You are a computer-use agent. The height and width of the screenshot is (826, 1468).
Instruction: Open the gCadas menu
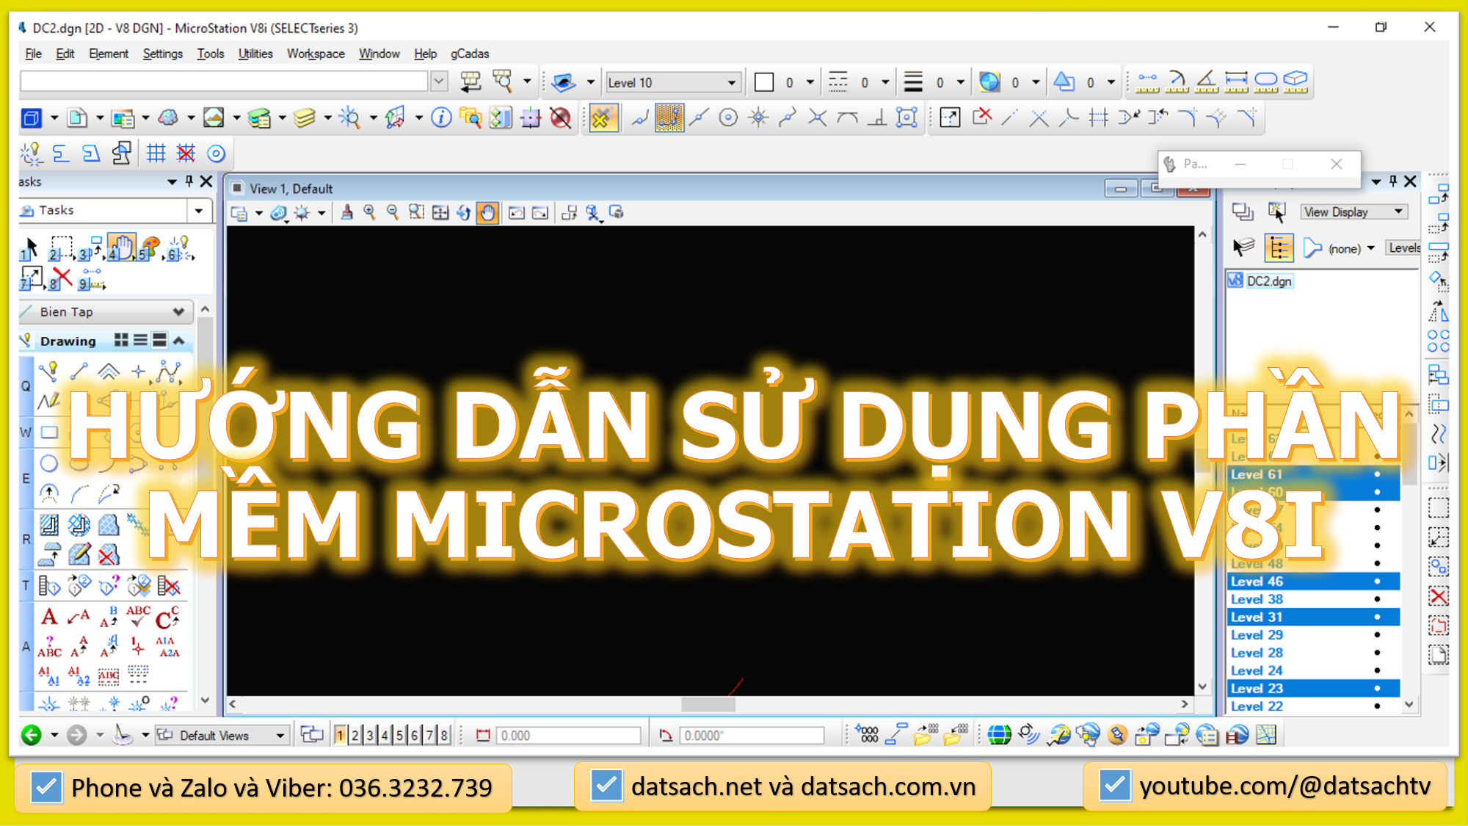(469, 54)
